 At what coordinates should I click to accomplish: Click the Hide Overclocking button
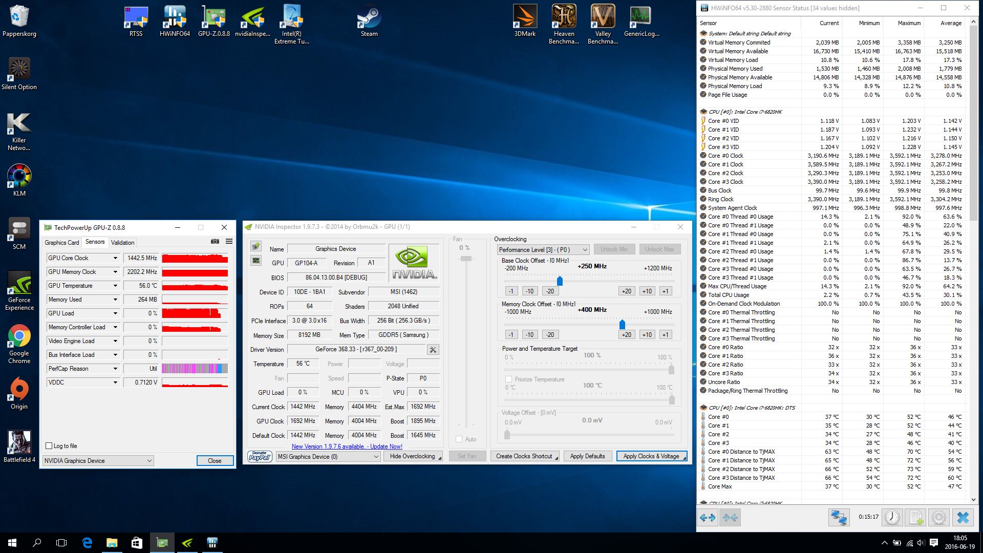414,456
